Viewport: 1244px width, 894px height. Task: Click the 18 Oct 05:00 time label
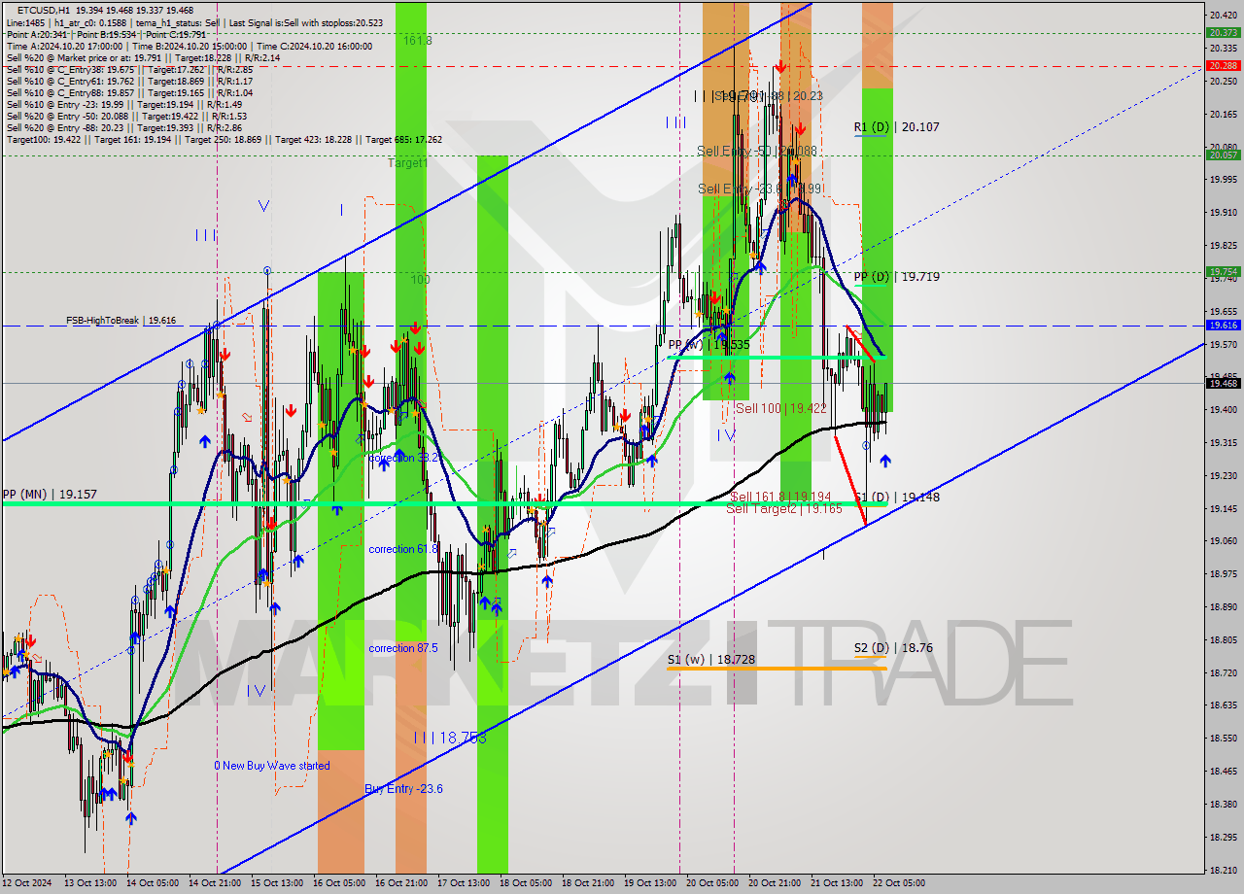pyautogui.click(x=526, y=884)
